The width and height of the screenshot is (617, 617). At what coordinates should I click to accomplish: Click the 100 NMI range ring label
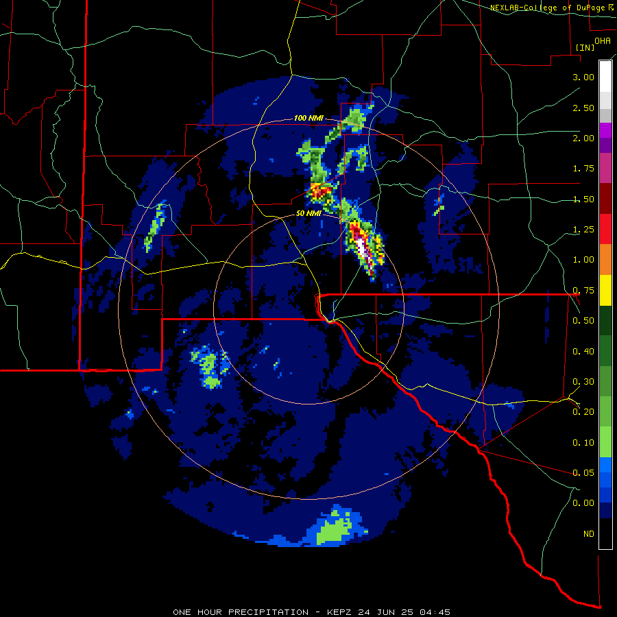pos(308,118)
